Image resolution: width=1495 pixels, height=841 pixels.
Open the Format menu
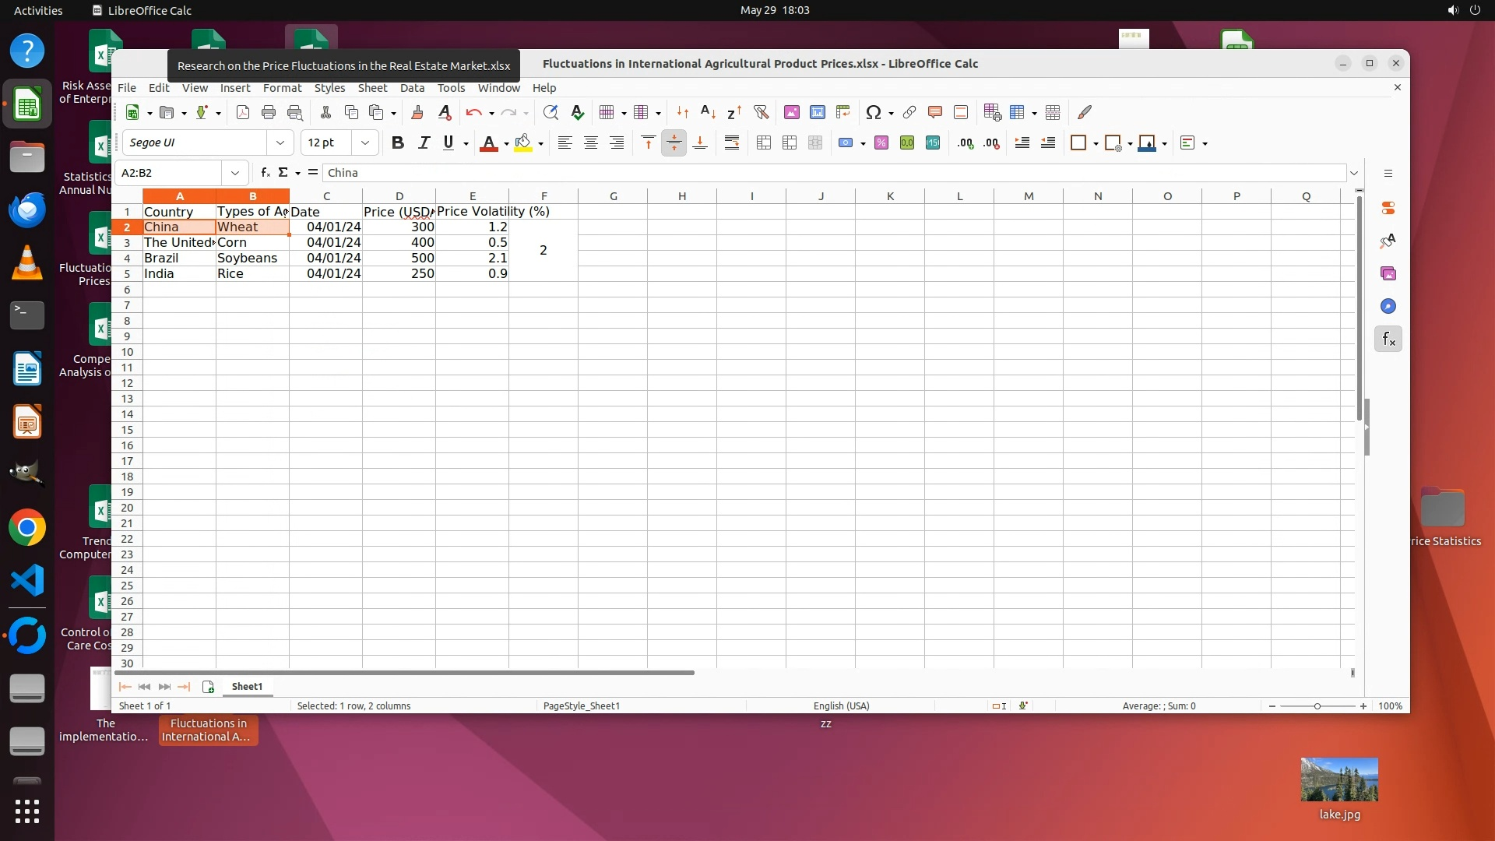click(281, 88)
